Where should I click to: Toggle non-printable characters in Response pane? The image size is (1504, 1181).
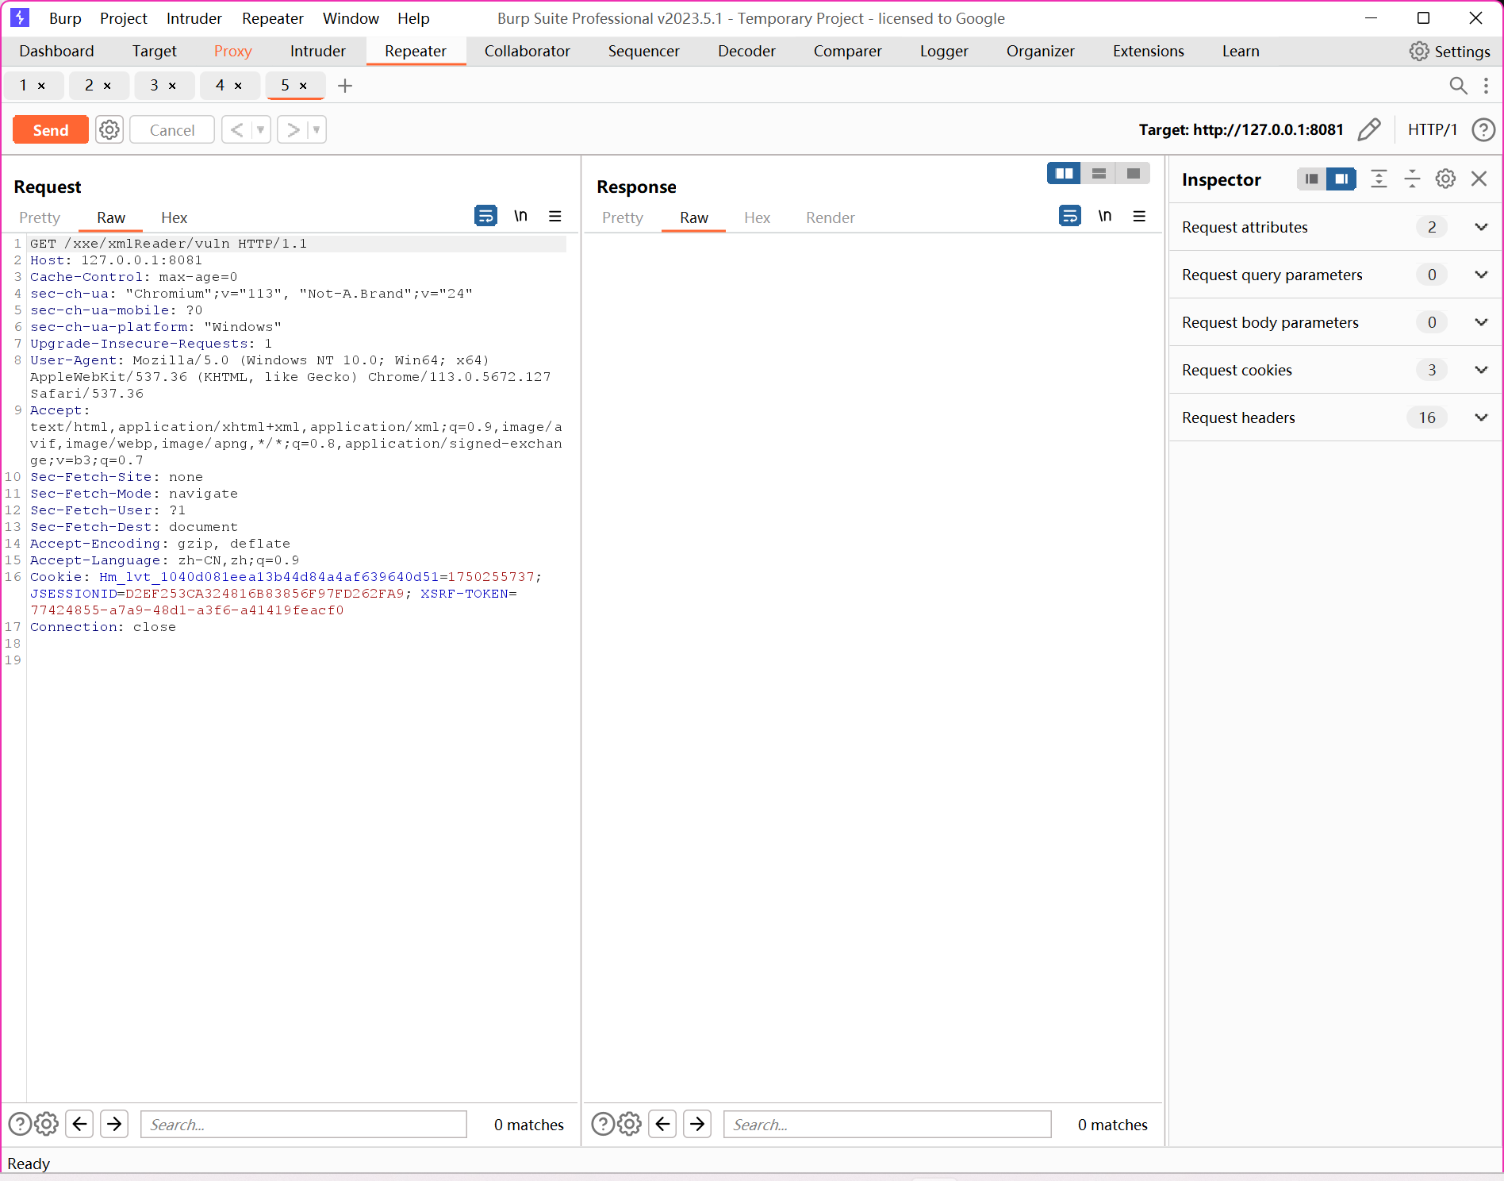[1105, 216]
